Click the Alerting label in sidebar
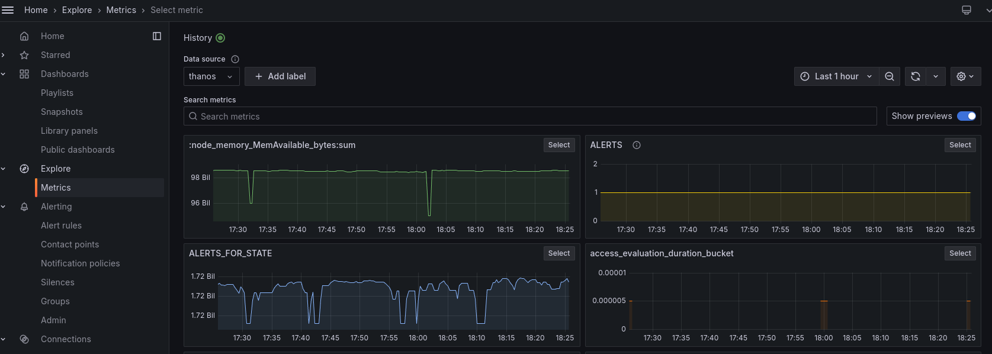The width and height of the screenshot is (992, 354). click(56, 207)
